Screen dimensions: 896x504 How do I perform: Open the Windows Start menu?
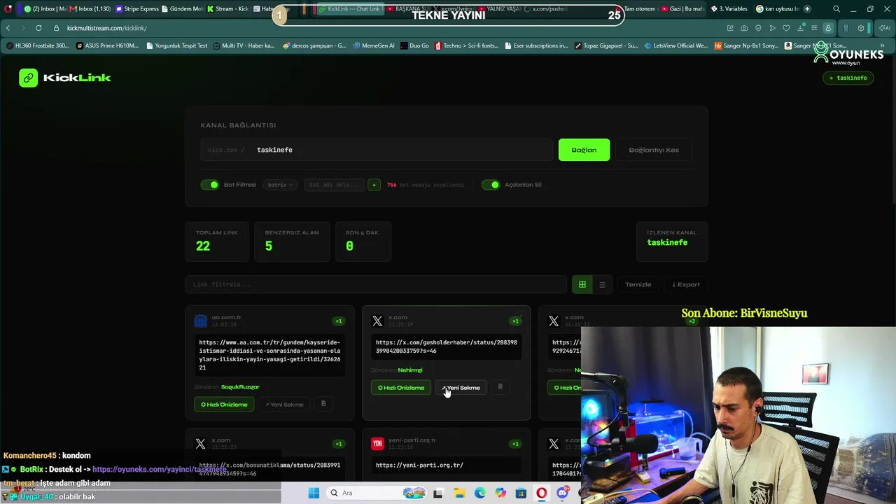click(314, 493)
